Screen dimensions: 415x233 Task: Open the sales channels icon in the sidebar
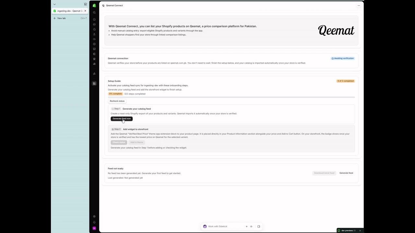pyautogui.click(x=94, y=74)
